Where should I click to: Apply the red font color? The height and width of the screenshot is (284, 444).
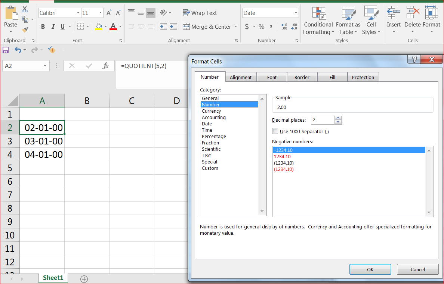pyautogui.click(x=113, y=26)
